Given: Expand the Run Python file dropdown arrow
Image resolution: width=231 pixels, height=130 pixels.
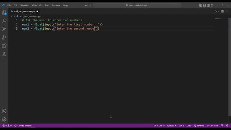Looking at the screenshot, I should point(218,11).
